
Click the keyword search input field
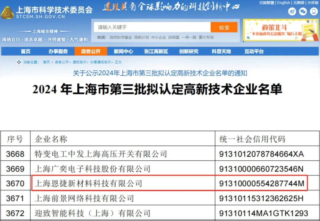click(152, 27)
